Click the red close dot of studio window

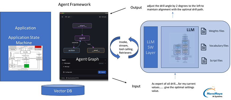[60, 13]
